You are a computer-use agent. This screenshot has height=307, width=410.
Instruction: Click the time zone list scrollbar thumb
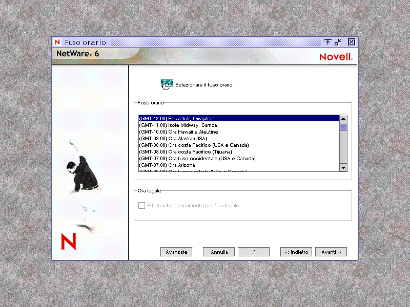click(x=343, y=126)
